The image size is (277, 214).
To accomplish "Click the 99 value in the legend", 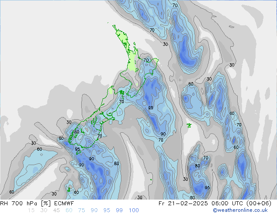I will (119, 211).
